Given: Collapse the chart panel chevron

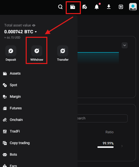Looking at the screenshot, I should tap(125, 45).
